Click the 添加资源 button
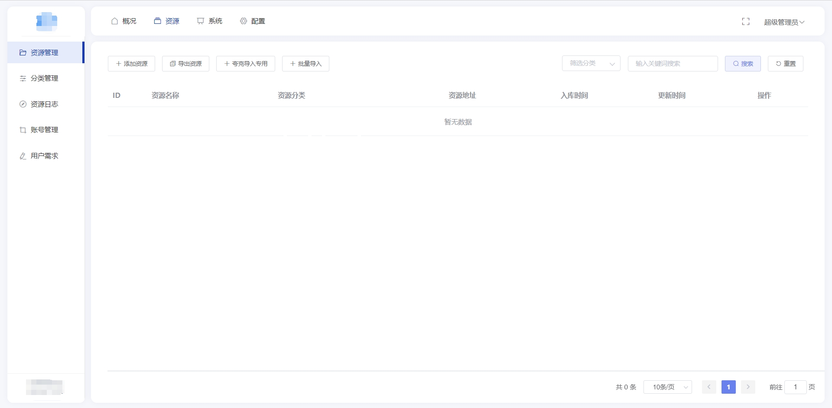The width and height of the screenshot is (832, 408). pos(131,64)
